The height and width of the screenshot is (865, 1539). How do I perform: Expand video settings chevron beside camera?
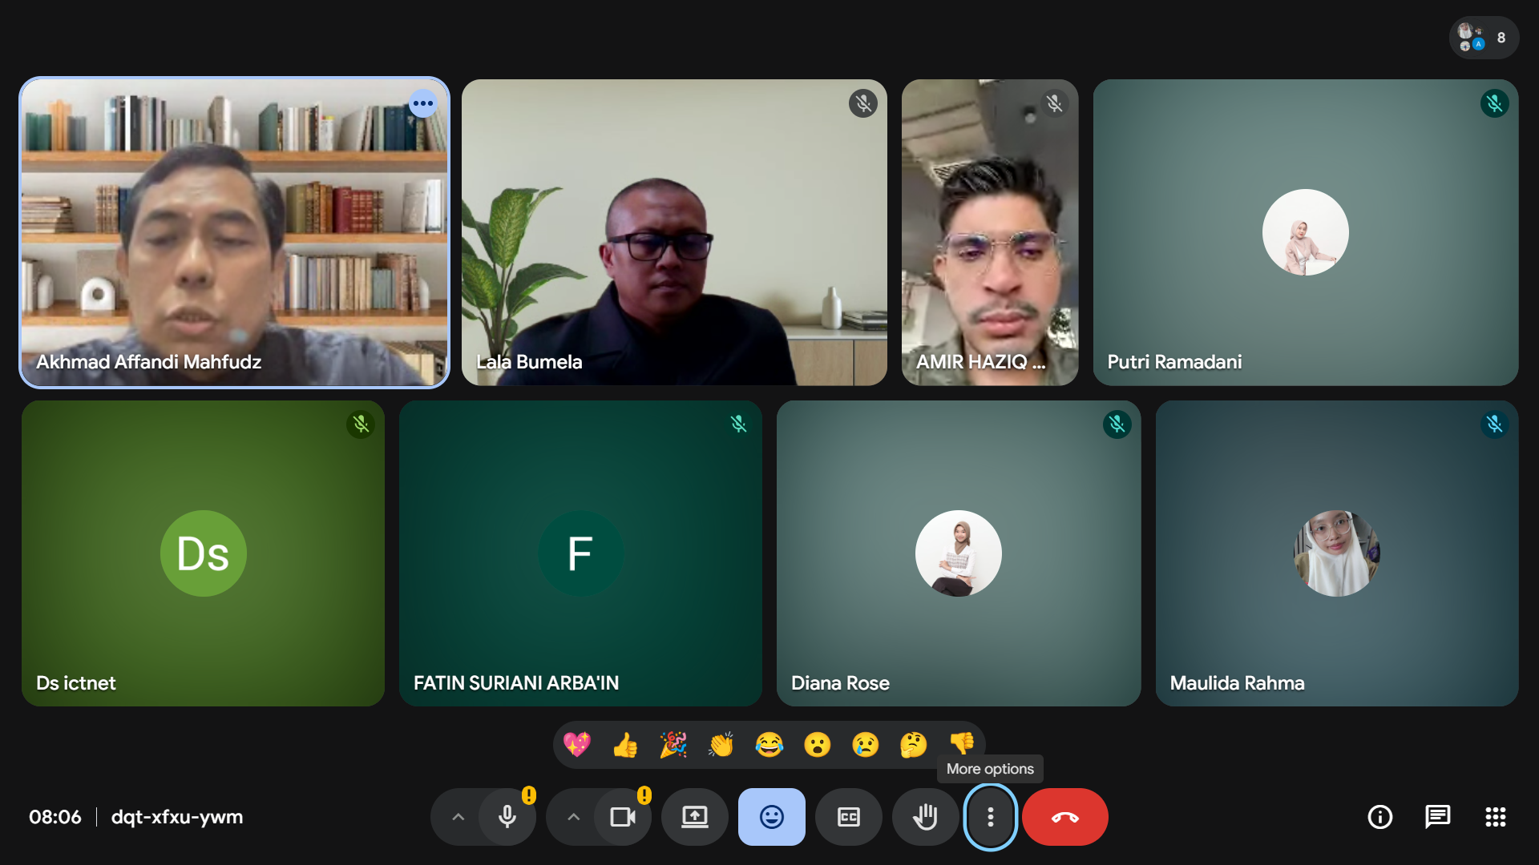click(x=573, y=817)
